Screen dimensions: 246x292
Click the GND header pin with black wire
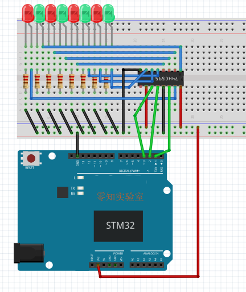click(77, 156)
